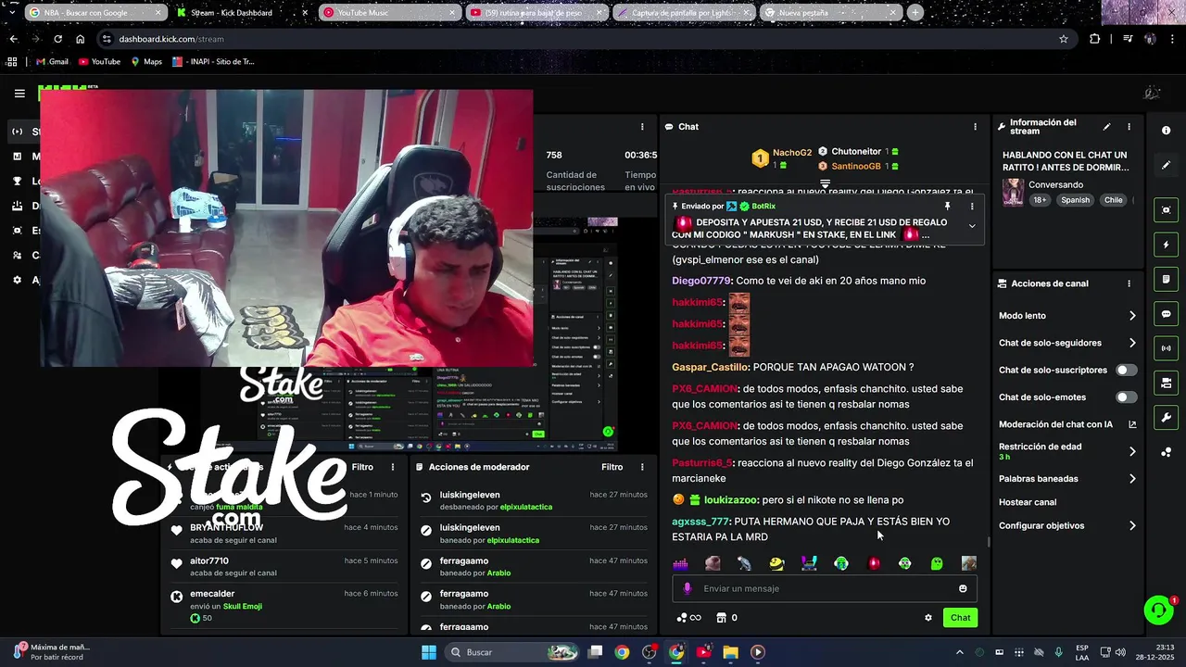The height and width of the screenshot is (667, 1186).
Task: Edit stream info with pencil icon
Action: click(x=1106, y=127)
